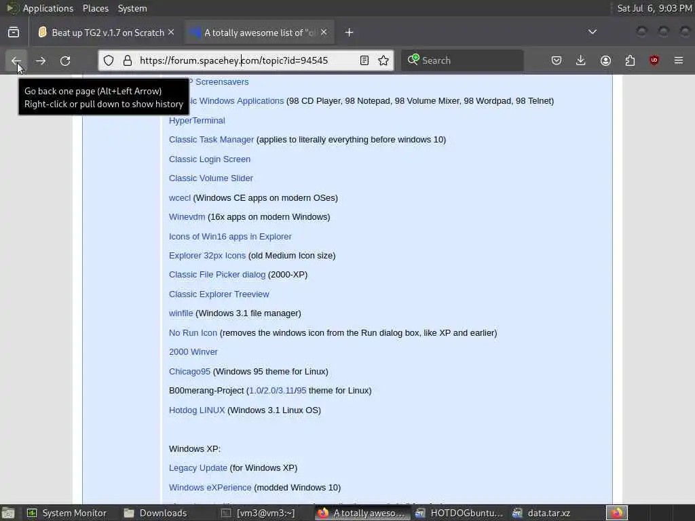This screenshot has width=695, height=521.
Task: Open the Applications menu
Action: pos(48,8)
